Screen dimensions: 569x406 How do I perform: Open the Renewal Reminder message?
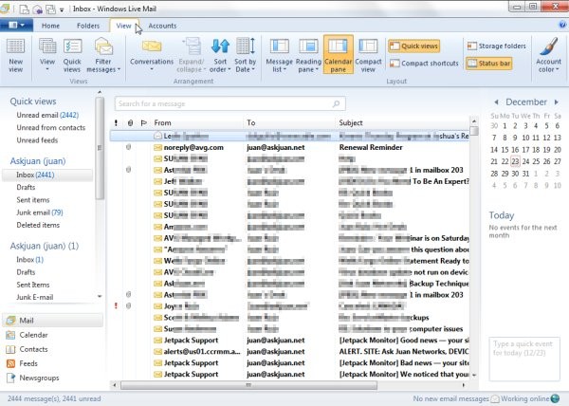[x=289, y=147]
